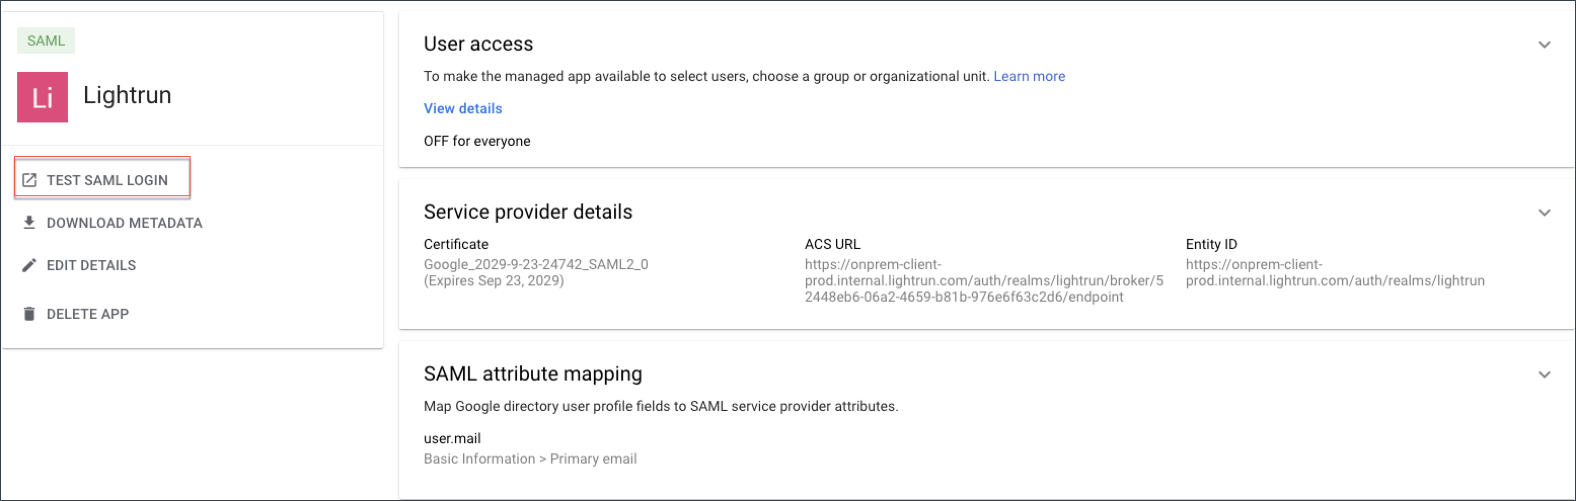Open the Learn more link
The height and width of the screenshot is (501, 1576).
click(1028, 76)
